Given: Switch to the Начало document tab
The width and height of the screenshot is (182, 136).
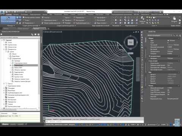Looking at the screenshot, I should pyautogui.click(x=6, y=29).
